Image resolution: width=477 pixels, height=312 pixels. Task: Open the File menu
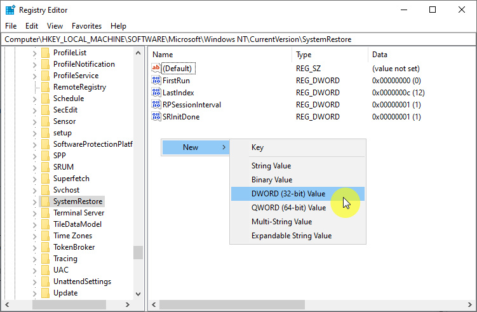click(x=11, y=26)
